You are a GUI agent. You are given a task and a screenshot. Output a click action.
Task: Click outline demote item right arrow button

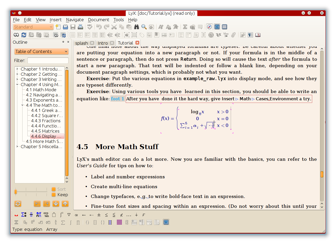(47, 204)
